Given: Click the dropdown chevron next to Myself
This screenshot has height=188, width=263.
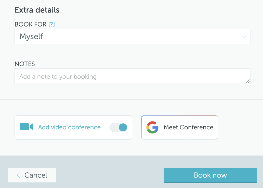Looking at the screenshot, I should click(244, 36).
